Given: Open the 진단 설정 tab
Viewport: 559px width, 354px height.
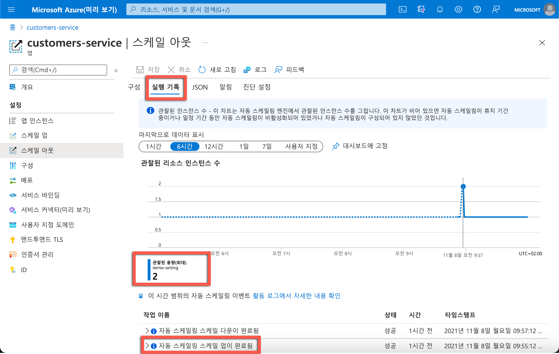Looking at the screenshot, I should pyautogui.click(x=256, y=87).
